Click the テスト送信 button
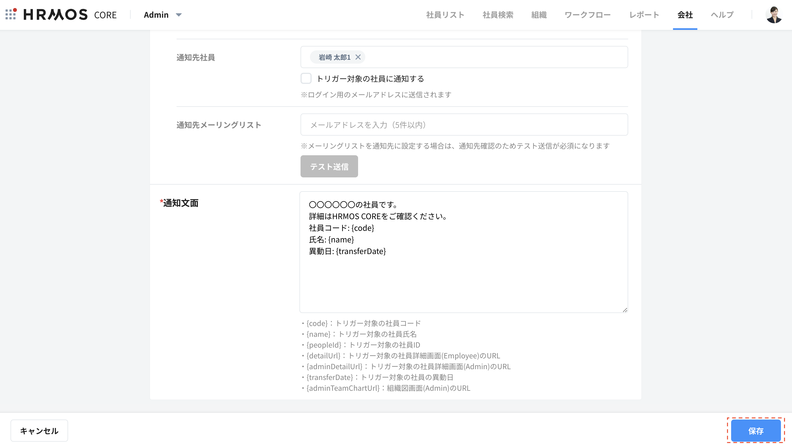Screen dimensions: 792x445 329,166
